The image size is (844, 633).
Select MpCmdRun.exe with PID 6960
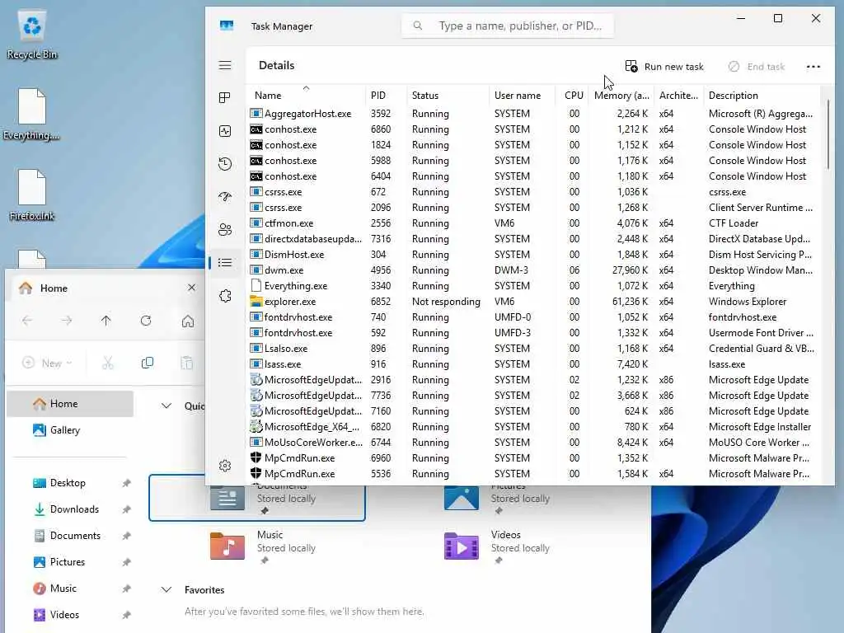pos(534,457)
